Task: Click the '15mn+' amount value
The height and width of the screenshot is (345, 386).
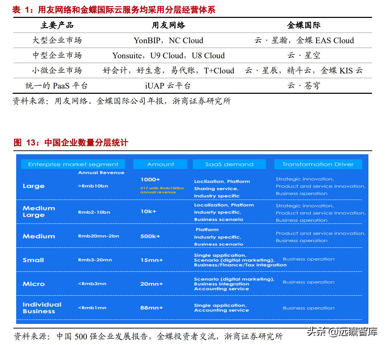Action: point(152,260)
